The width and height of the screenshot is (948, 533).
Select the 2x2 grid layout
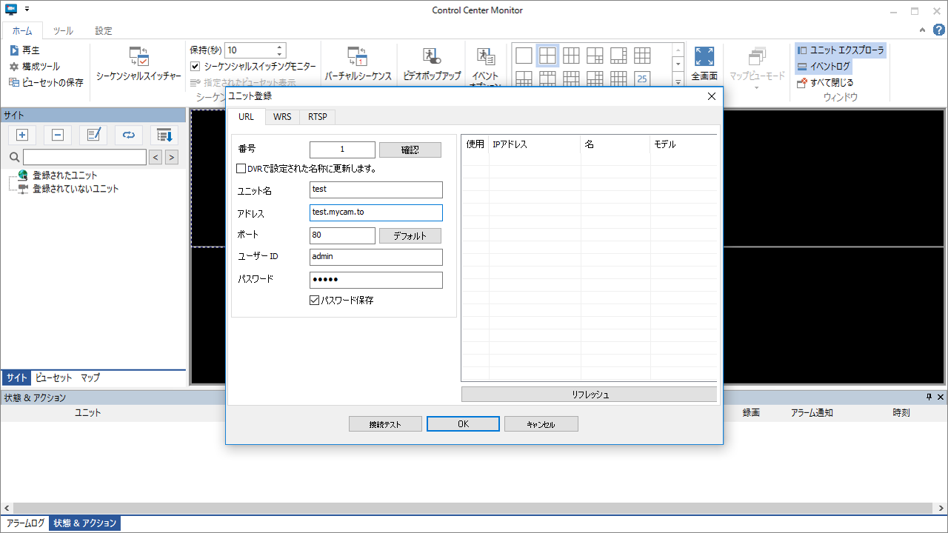[x=547, y=56]
